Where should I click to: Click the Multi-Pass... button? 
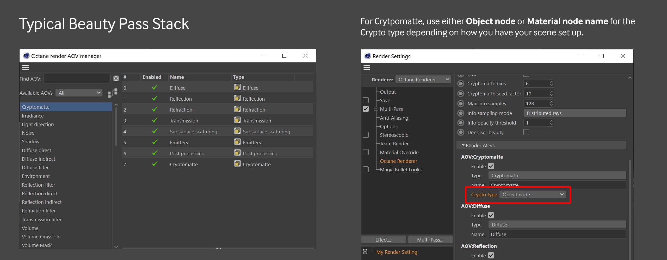coord(430,240)
